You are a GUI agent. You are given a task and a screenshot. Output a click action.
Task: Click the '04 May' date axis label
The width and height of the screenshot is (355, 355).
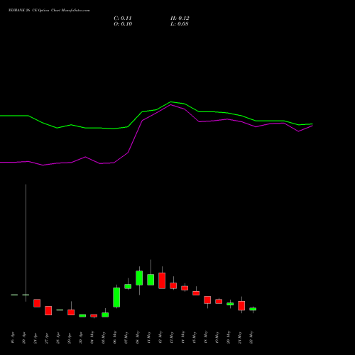[x=92, y=337]
